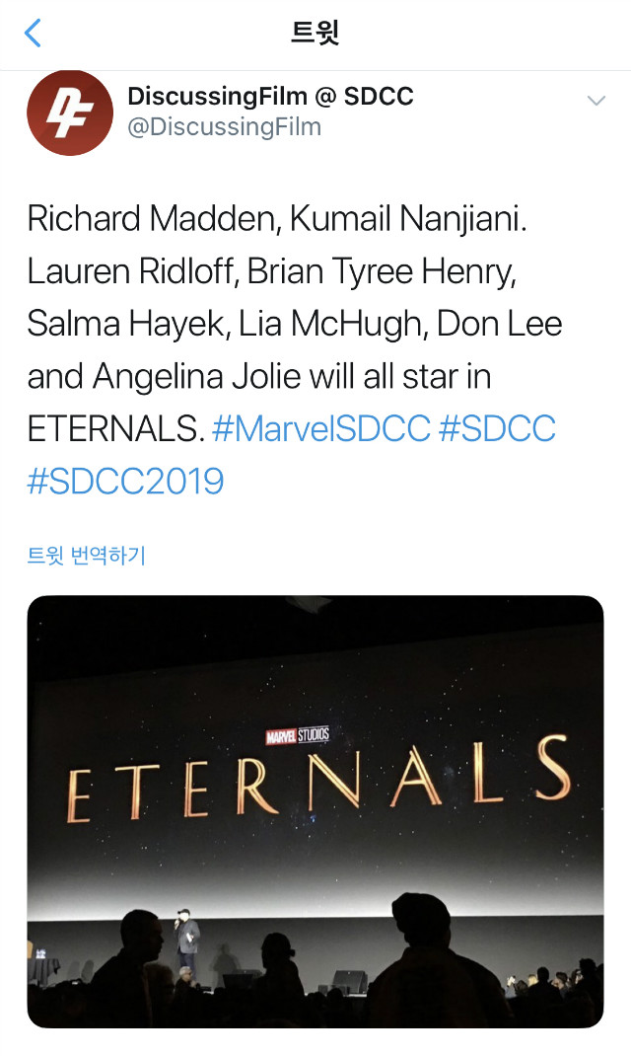Open the ETERNALS photo attachment
Viewport: 631px width, 1056px height.
315,809
